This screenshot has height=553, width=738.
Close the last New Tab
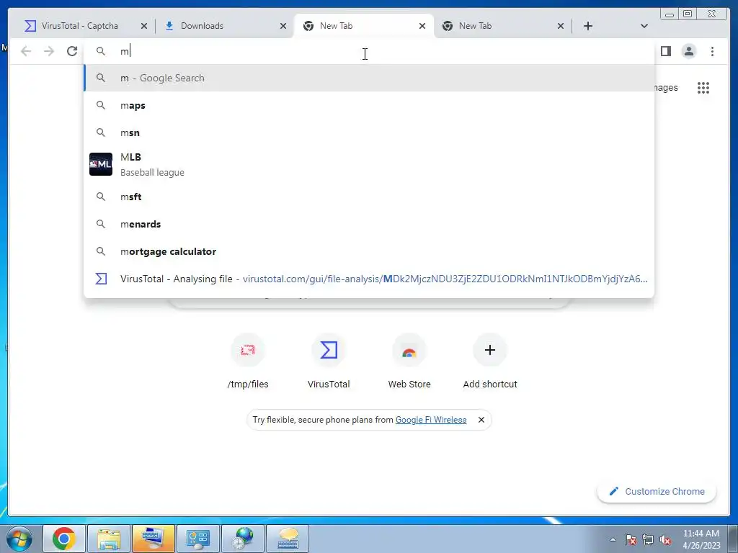[561, 26]
